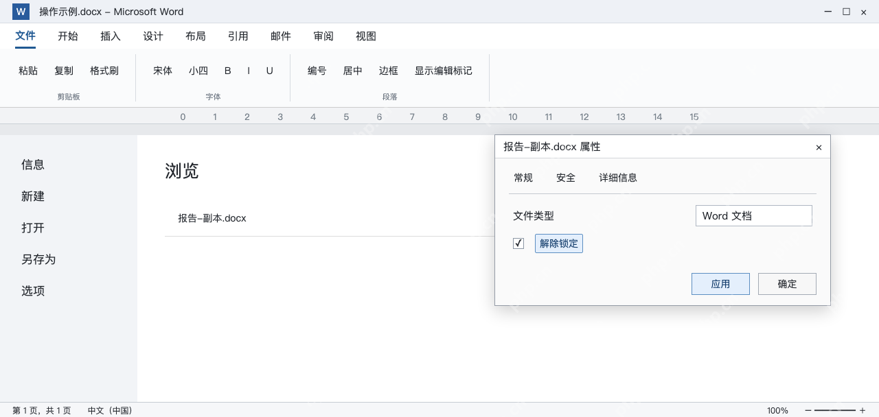Click the 解除锁定 button
The width and height of the screenshot is (879, 417).
tap(559, 243)
